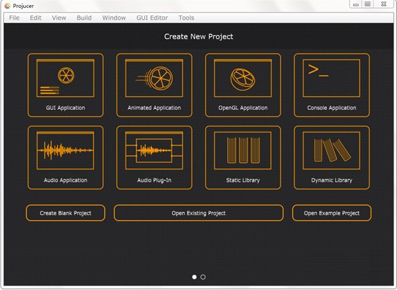Click the GUI Application label
Screen dimensions: 397x290
[x=66, y=108]
